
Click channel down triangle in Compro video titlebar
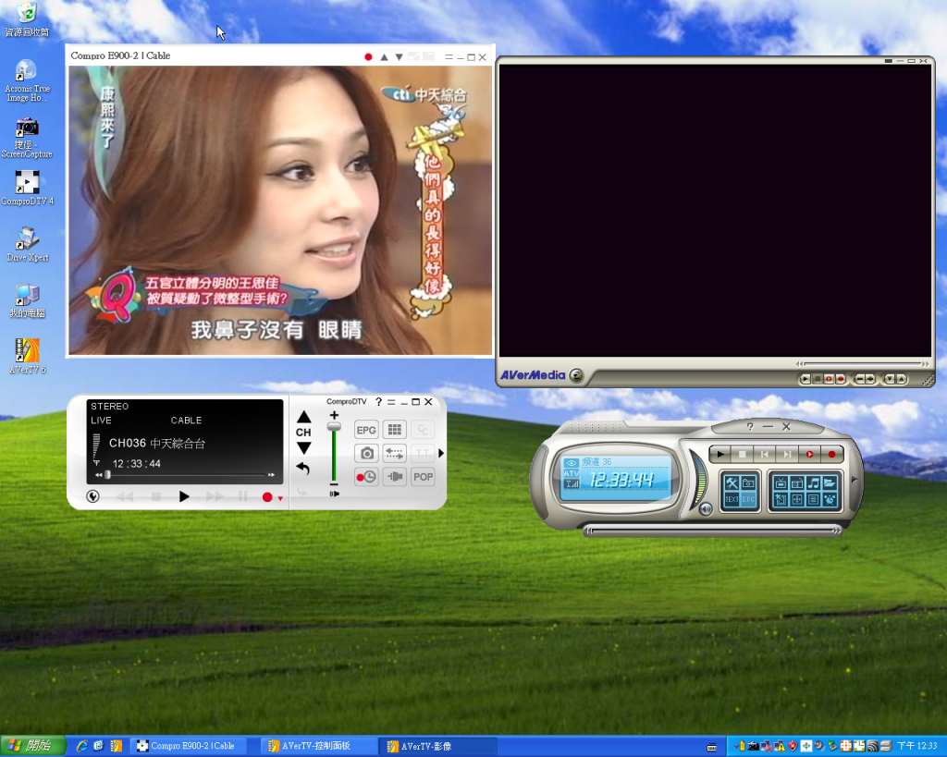[x=400, y=56]
